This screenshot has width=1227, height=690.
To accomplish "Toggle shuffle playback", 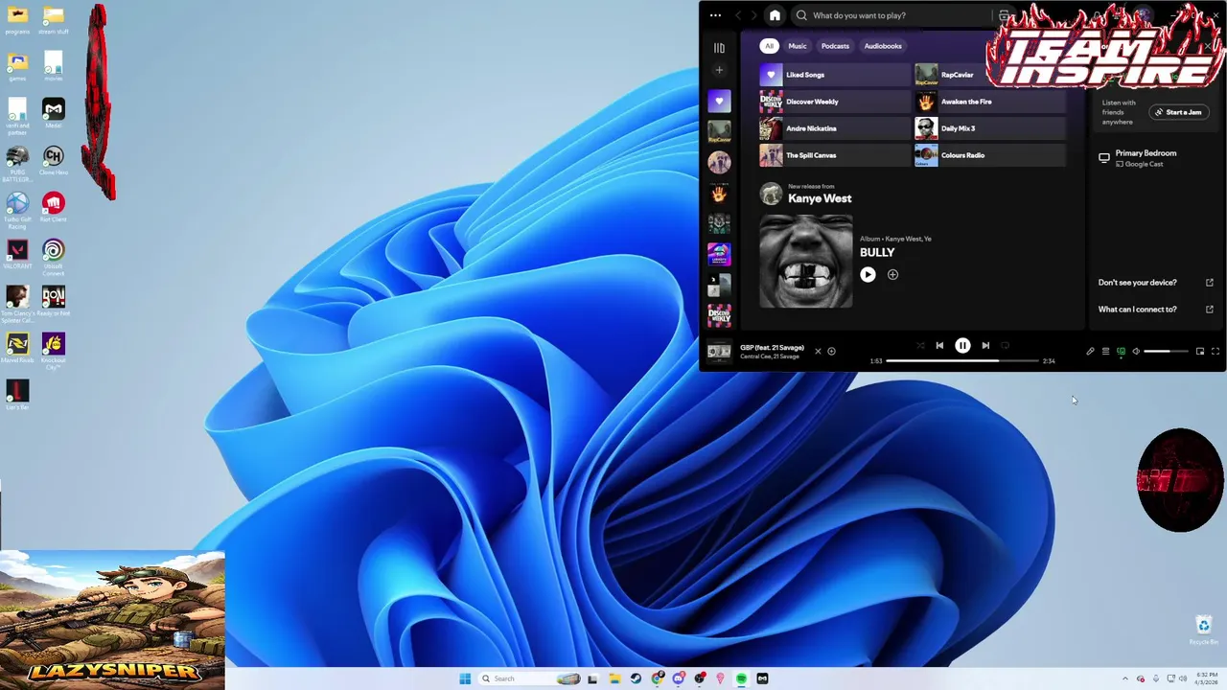I will pos(920,345).
